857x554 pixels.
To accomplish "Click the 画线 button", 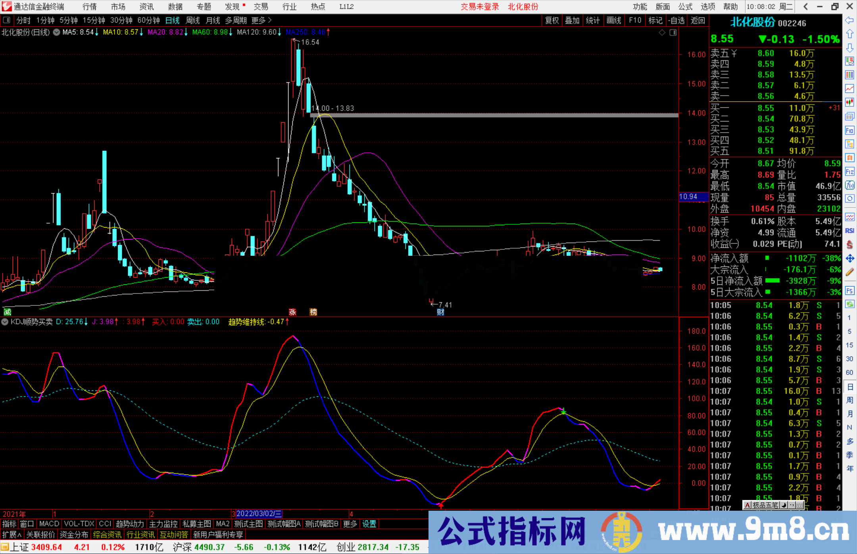I will click(614, 20).
